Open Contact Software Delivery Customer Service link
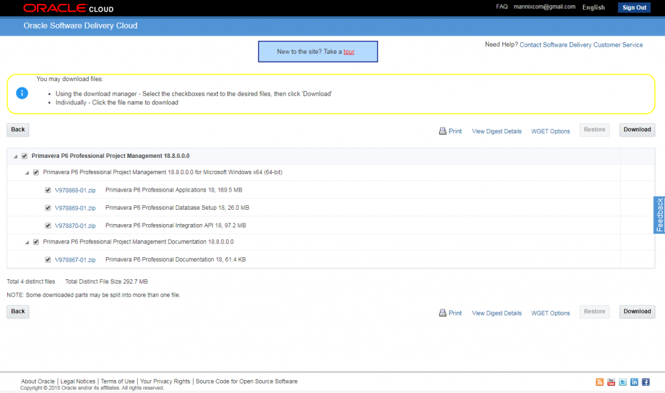Screen dimensions: 665x393 (581, 45)
